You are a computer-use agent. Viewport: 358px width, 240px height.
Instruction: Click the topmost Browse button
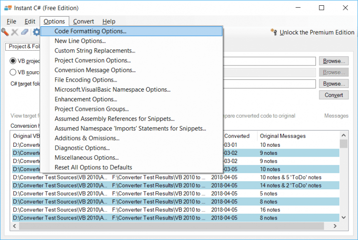pyautogui.click(x=334, y=61)
